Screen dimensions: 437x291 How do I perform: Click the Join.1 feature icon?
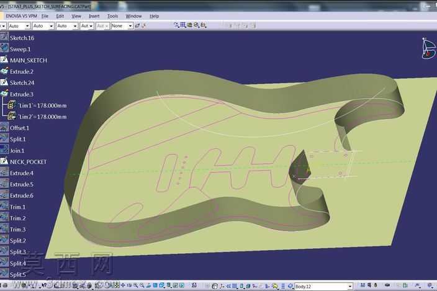4,150
